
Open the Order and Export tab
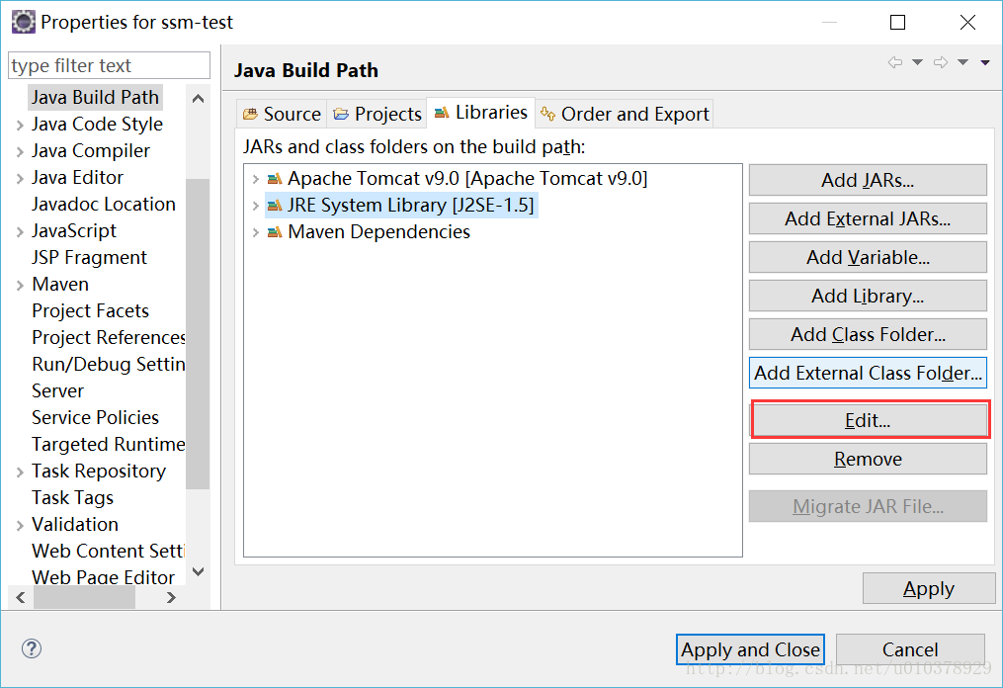[625, 114]
